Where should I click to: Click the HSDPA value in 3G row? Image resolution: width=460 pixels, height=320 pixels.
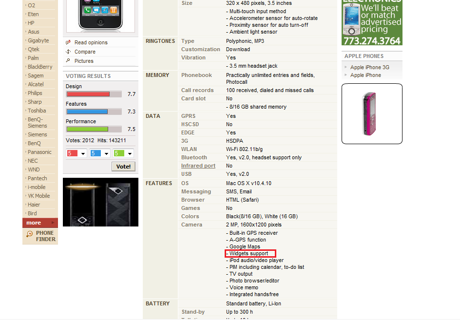234,141
